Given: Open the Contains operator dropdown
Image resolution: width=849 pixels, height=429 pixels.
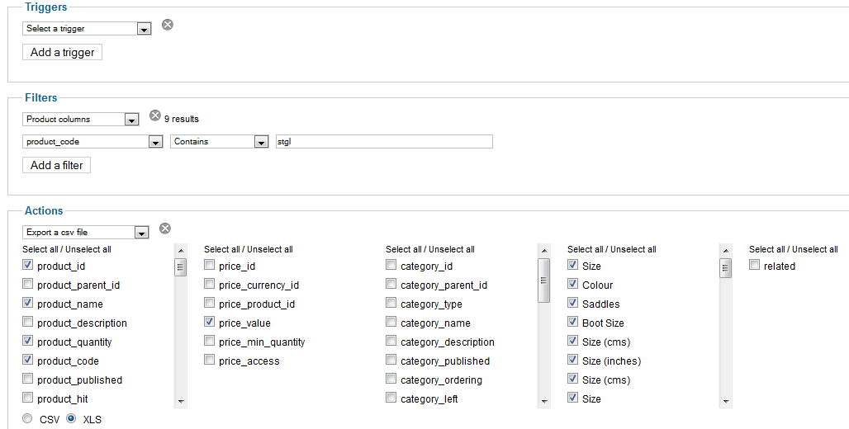Looking at the screenshot, I should [220, 142].
